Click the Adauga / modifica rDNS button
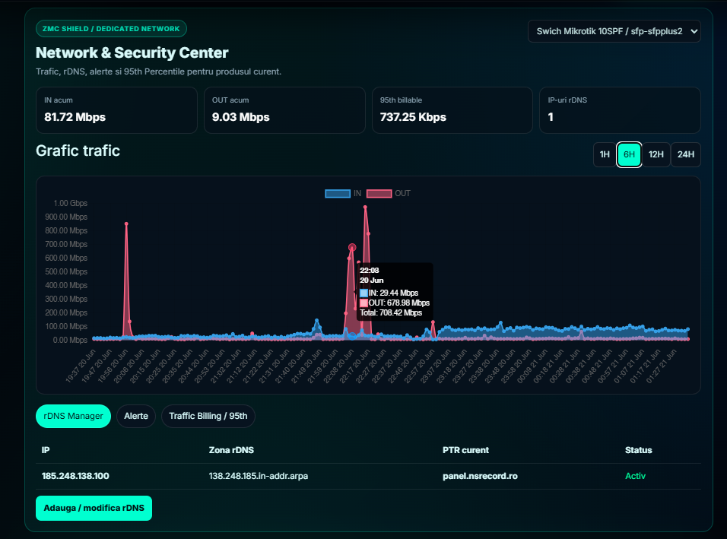 (94, 508)
